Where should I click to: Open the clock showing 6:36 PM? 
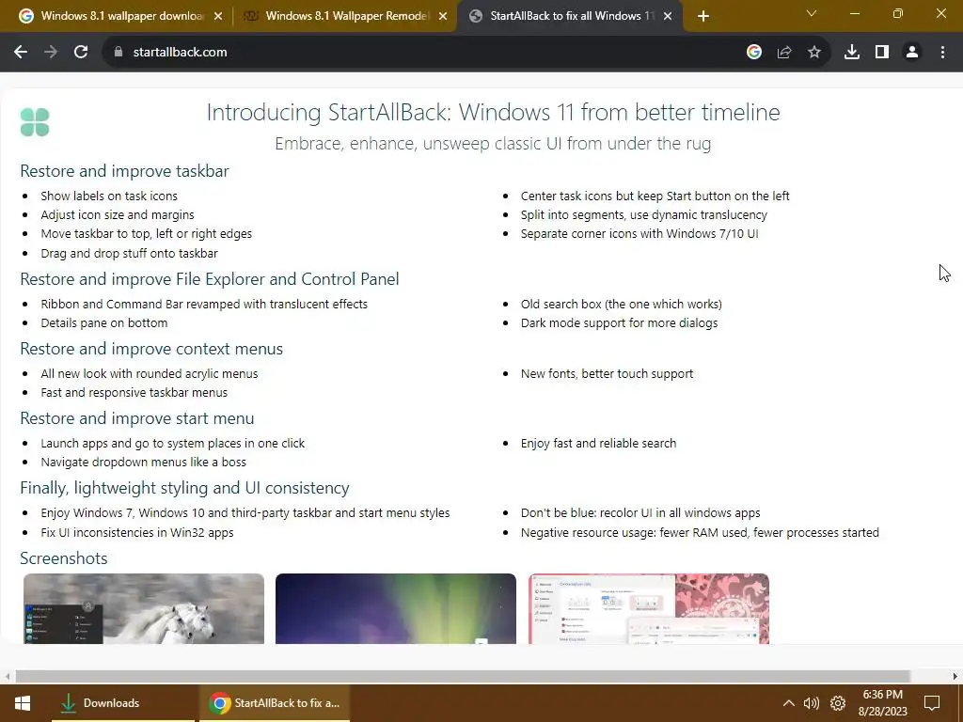(882, 703)
